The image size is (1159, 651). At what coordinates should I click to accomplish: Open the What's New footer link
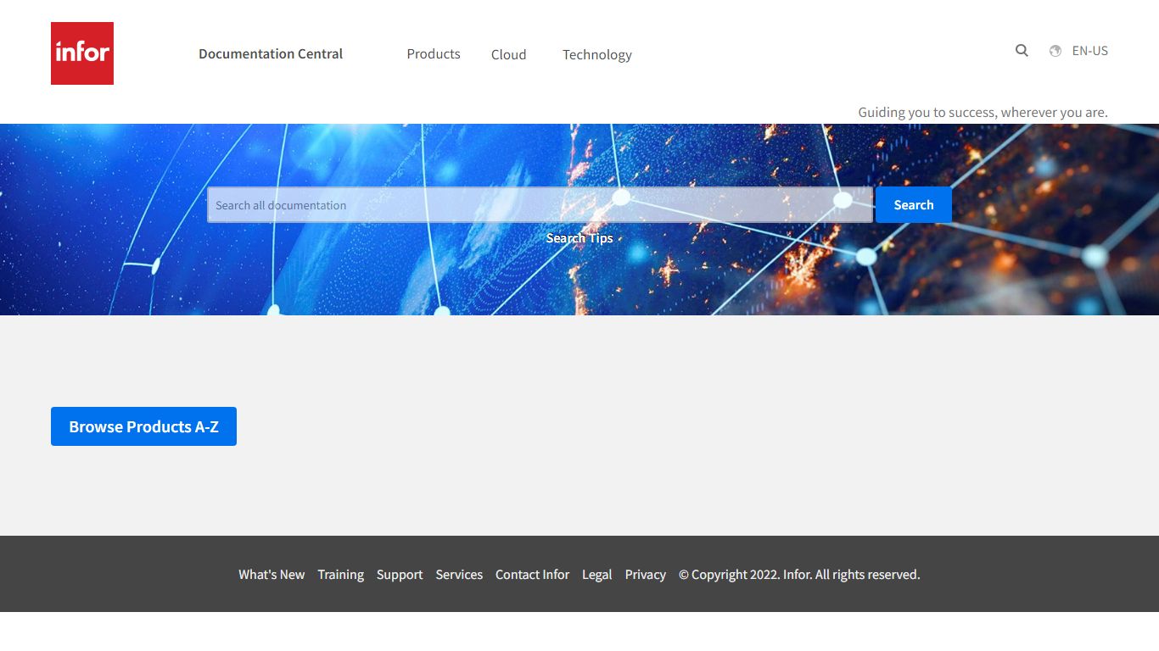(272, 575)
